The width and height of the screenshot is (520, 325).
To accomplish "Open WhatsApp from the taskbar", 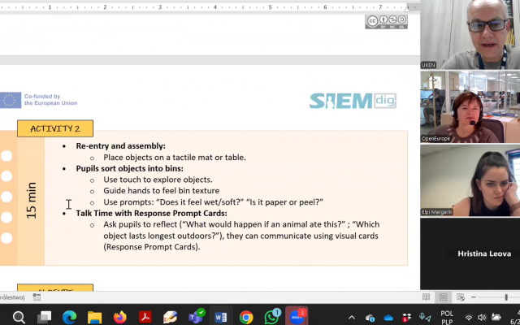I will 271,317.
